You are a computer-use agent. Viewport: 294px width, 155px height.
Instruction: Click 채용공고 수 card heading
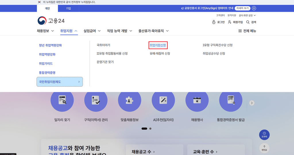(x=143, y=152)
